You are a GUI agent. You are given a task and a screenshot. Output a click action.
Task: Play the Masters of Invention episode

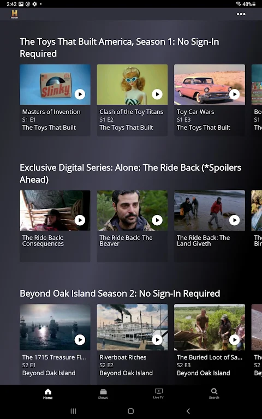click(80, 94)
